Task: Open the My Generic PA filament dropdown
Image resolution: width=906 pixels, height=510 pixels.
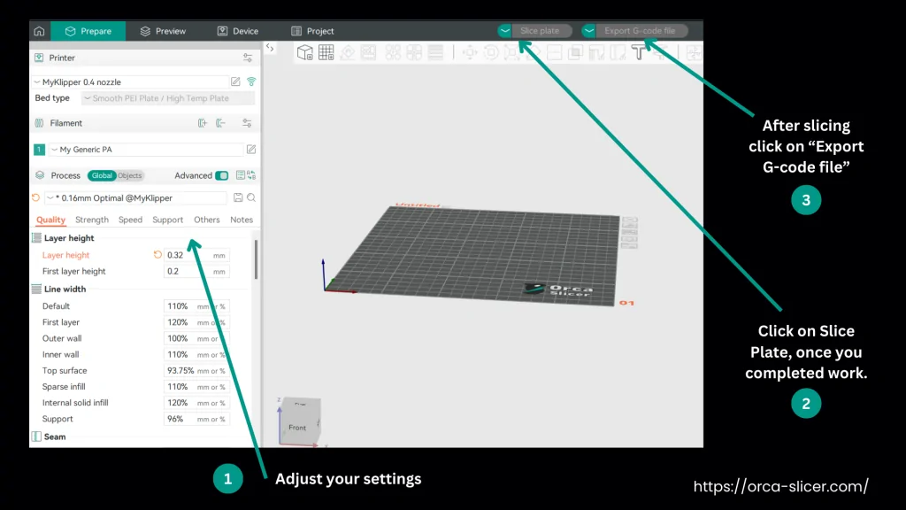Action: (146, 149)
